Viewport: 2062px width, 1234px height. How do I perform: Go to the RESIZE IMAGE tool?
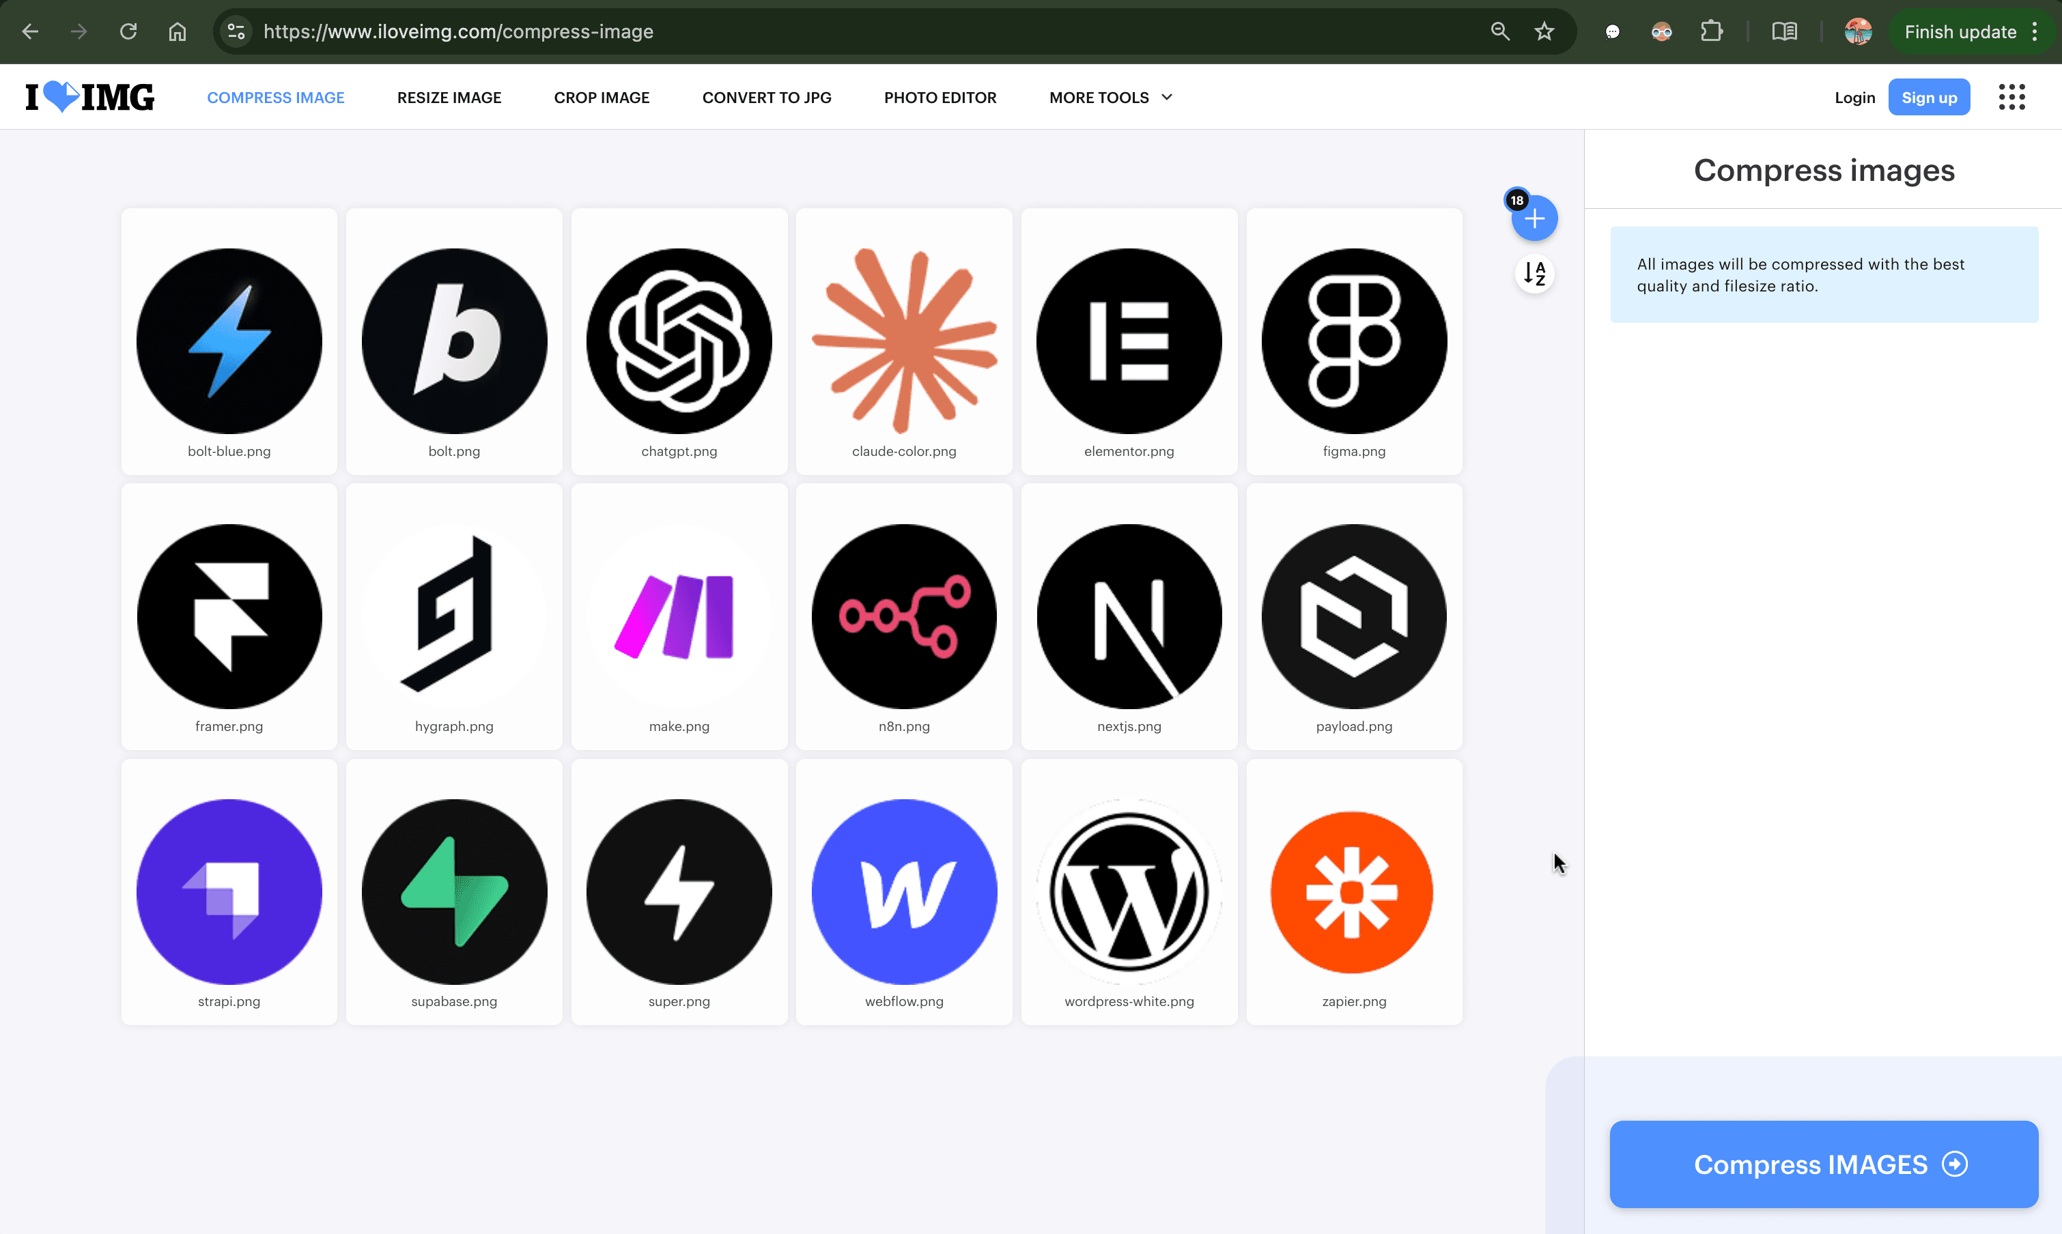pos(449,98)
